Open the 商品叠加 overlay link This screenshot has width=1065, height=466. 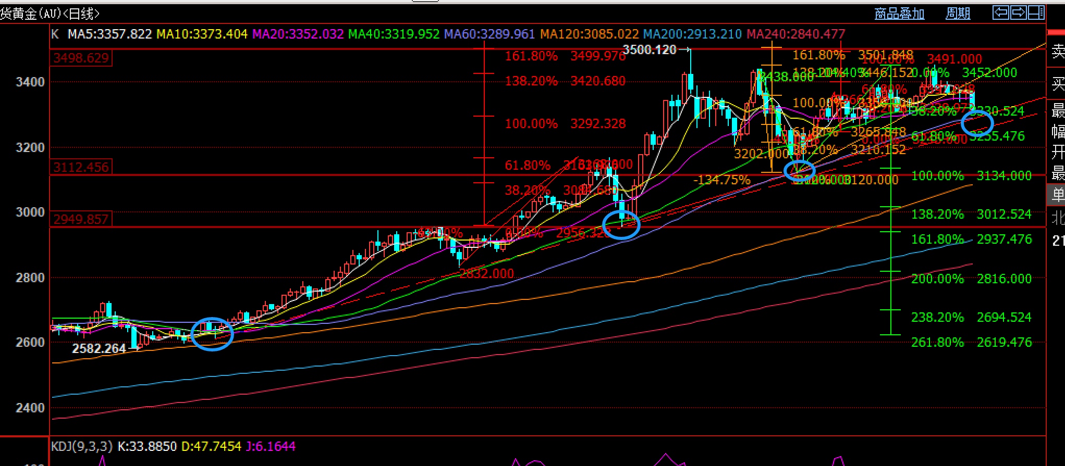pyautogui.click(x=899, y=14)
